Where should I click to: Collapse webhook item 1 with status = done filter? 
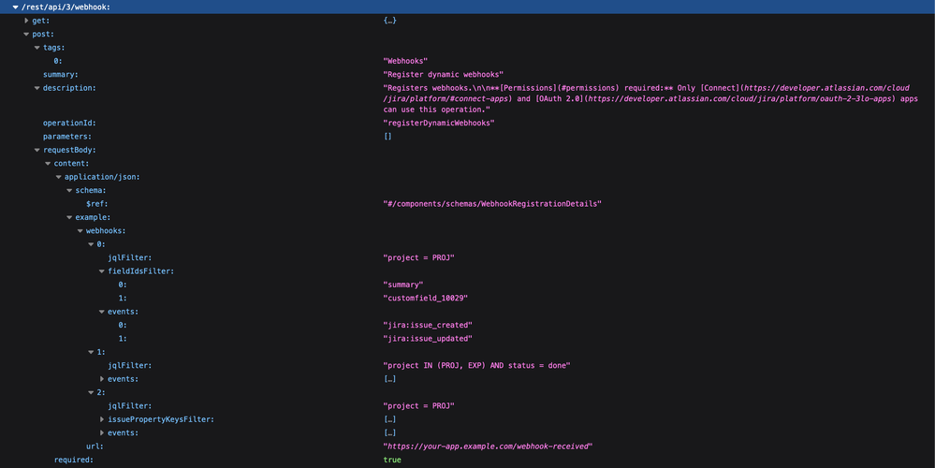click(91, 352)
